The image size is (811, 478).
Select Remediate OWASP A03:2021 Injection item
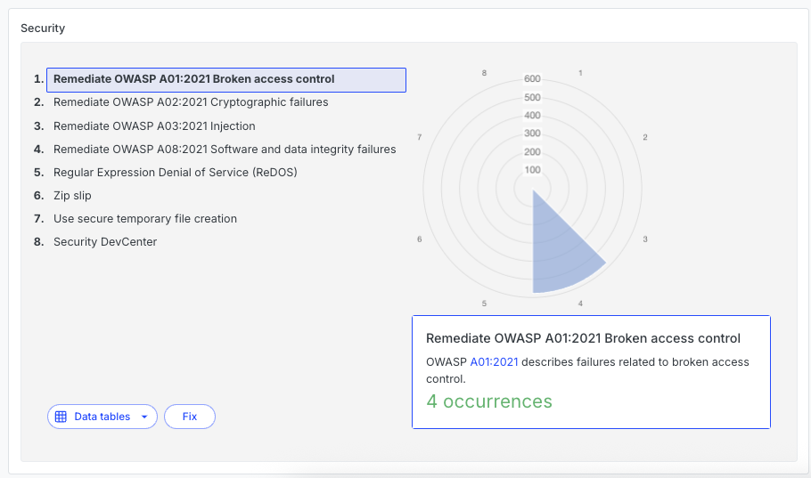click(154, 126)
